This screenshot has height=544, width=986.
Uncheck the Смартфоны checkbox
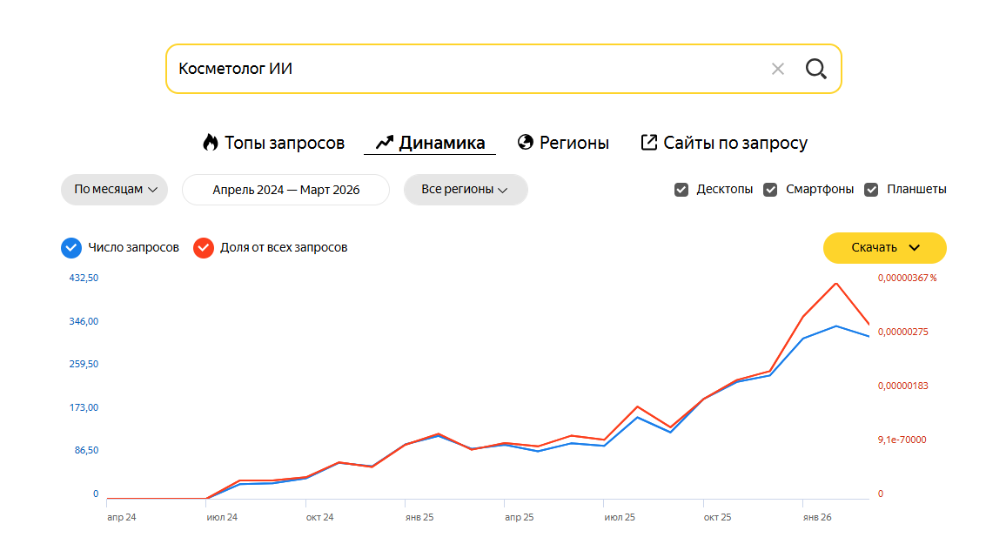[770, 189]
